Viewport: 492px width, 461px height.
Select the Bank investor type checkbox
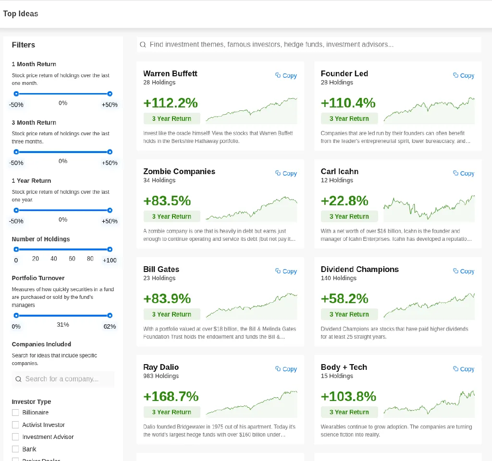click(x=15, y=449)
